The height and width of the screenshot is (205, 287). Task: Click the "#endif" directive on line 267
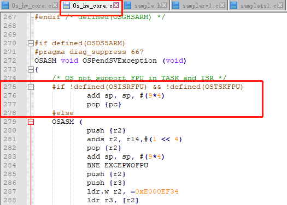pyautogui.click(x=48, y=17)
